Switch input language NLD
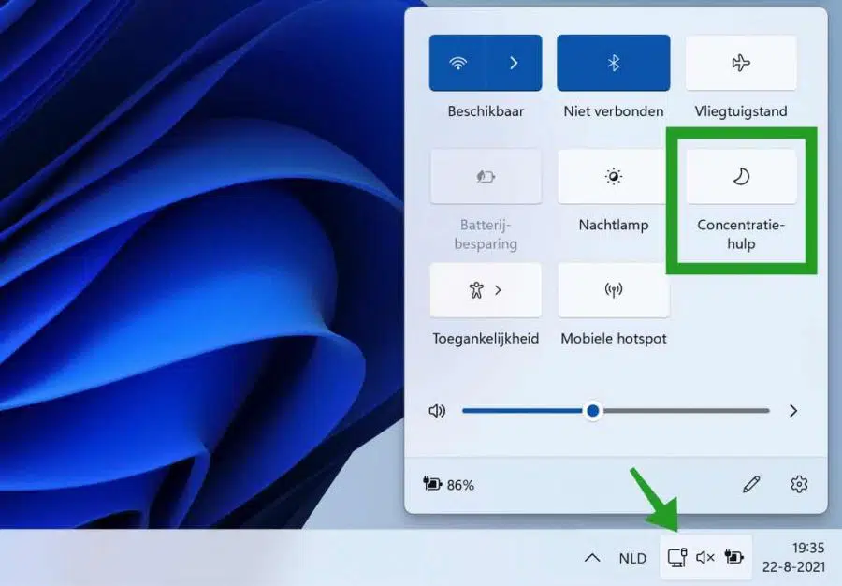 (632, 559)
